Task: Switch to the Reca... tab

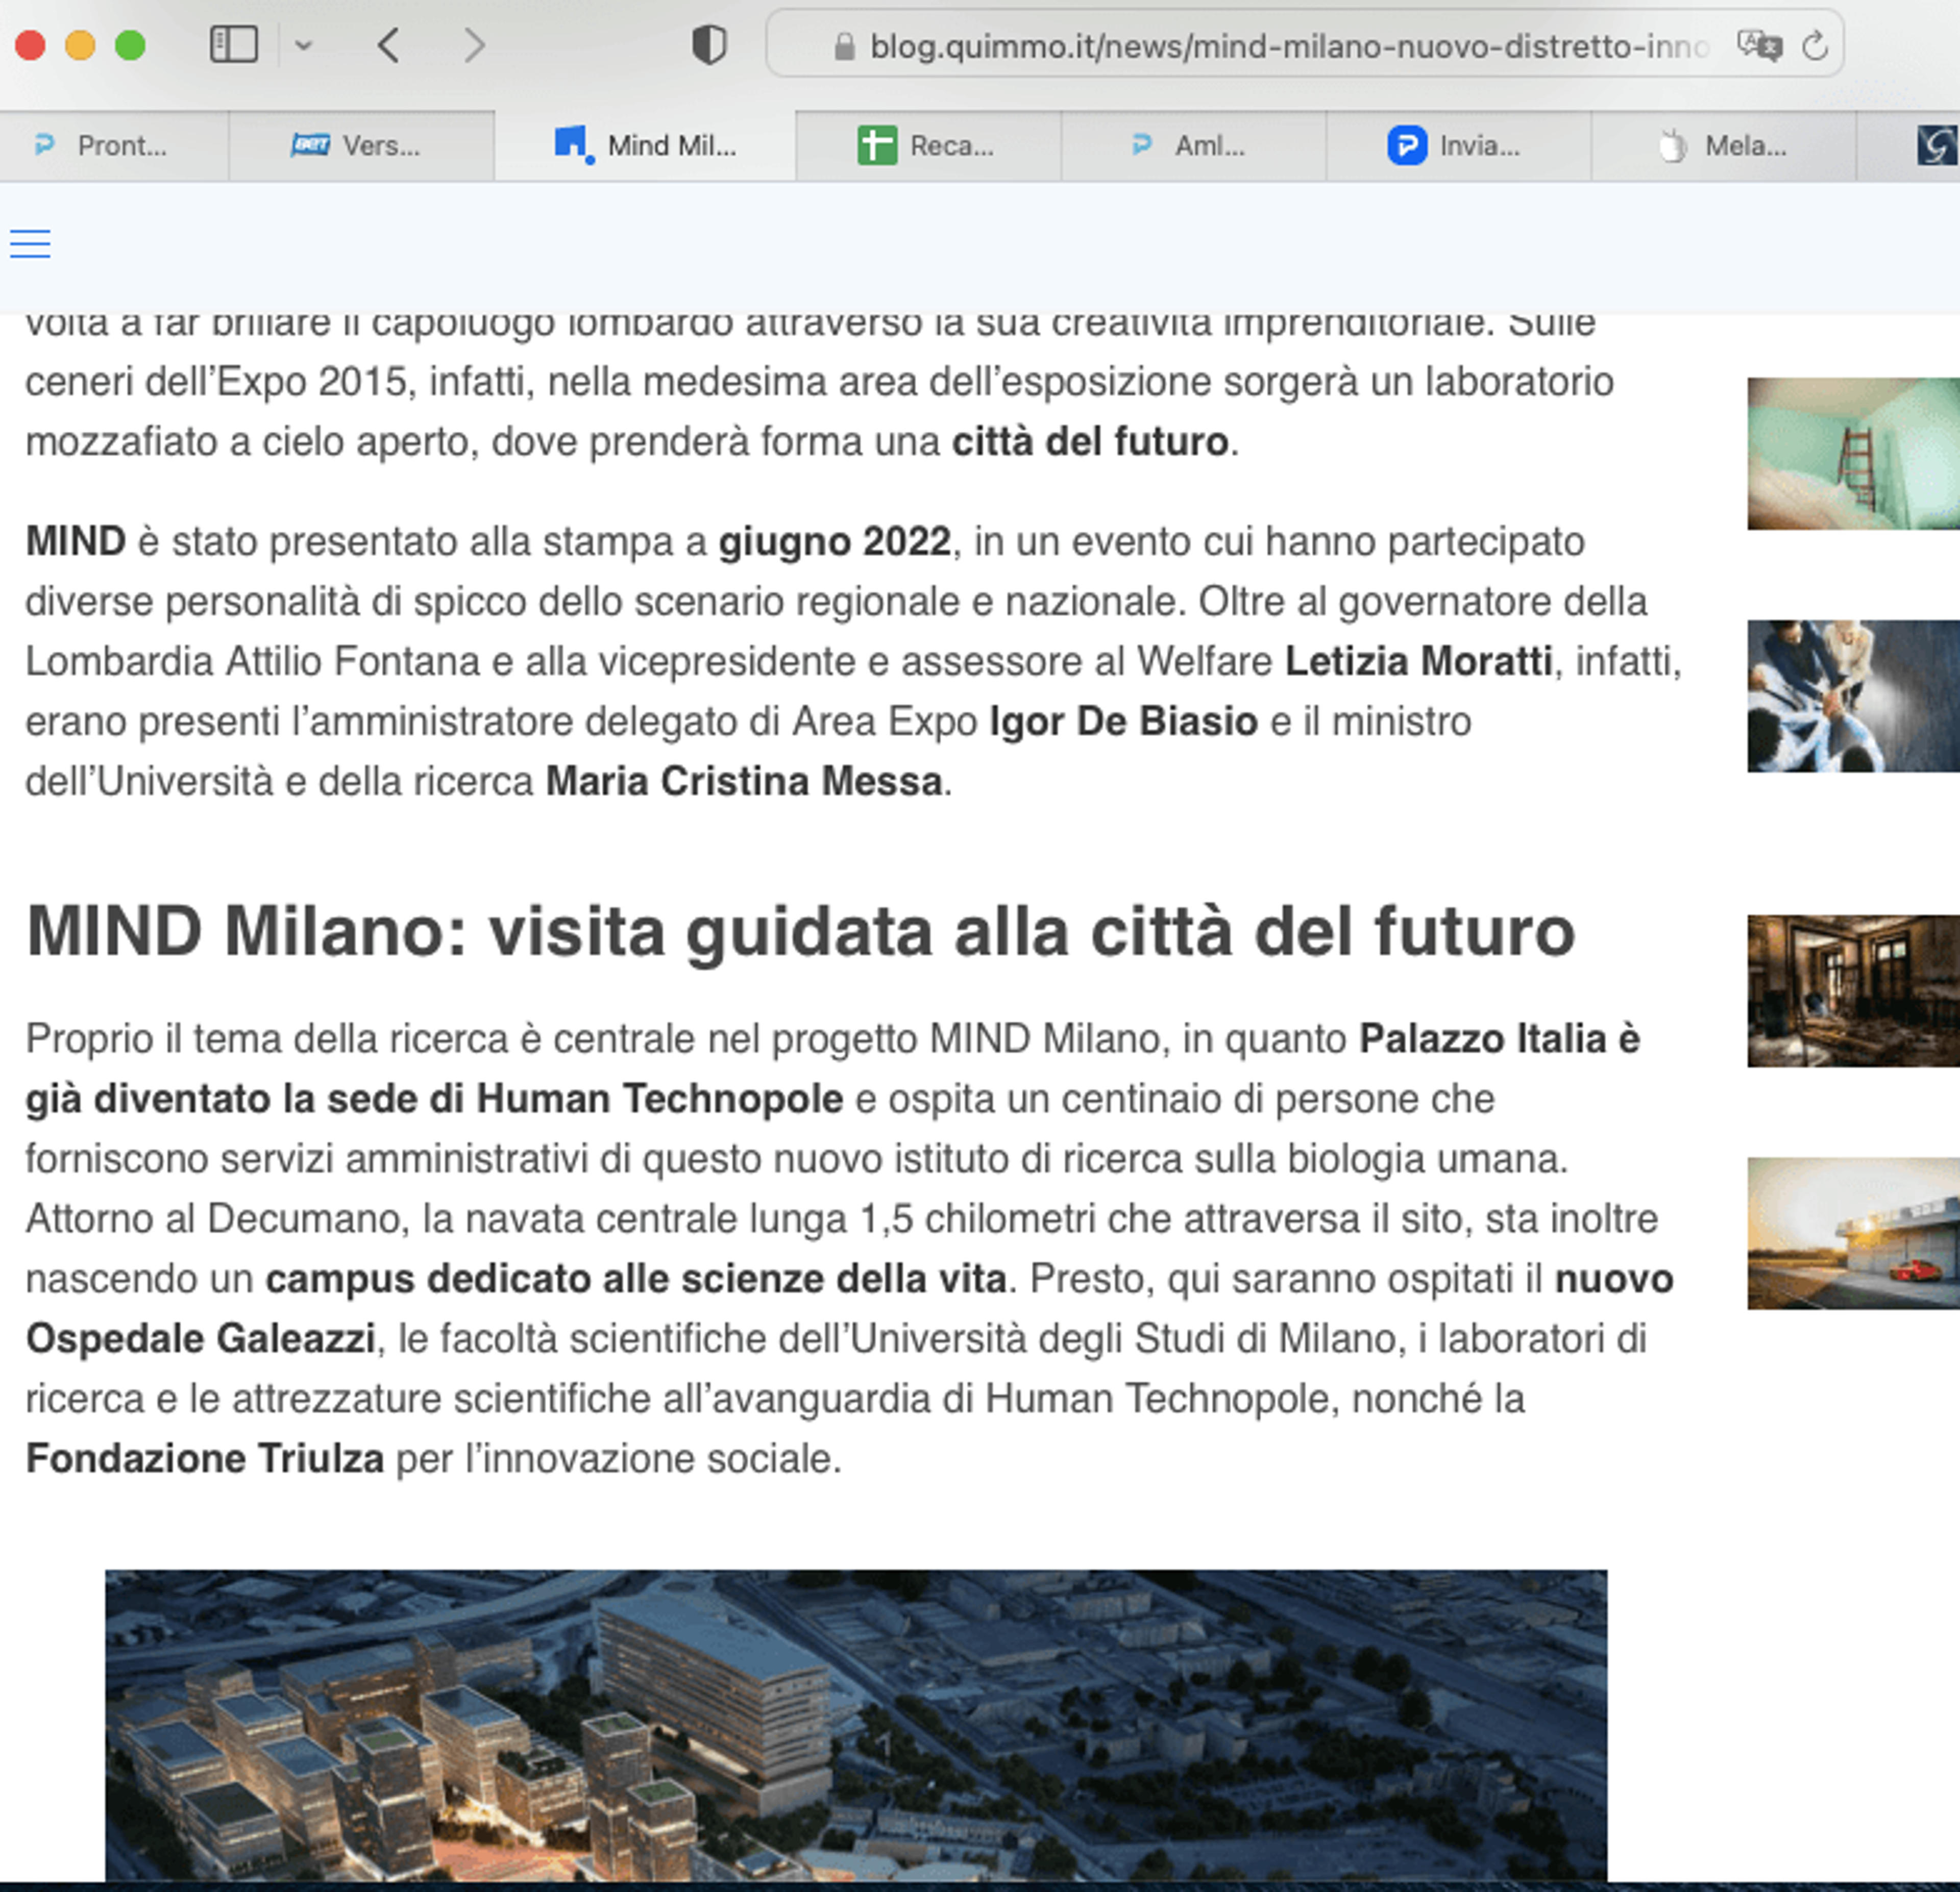Action: point(928,146)
